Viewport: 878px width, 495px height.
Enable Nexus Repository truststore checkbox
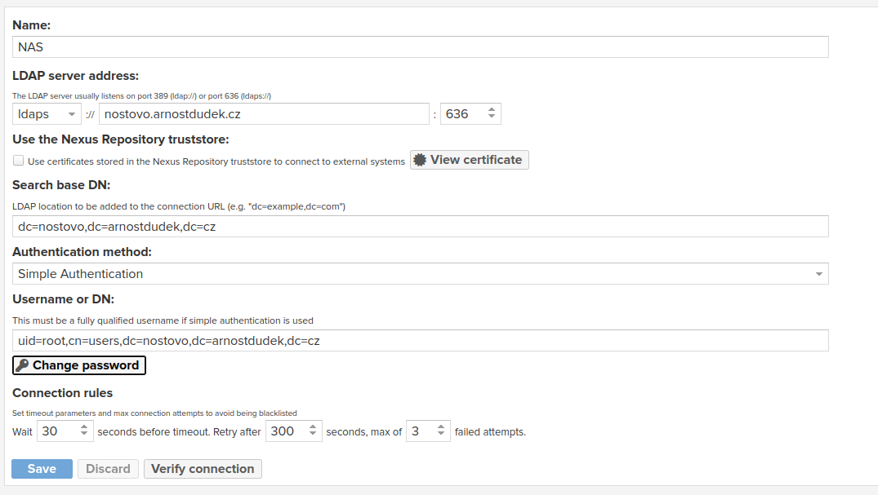tap(18, 161)
